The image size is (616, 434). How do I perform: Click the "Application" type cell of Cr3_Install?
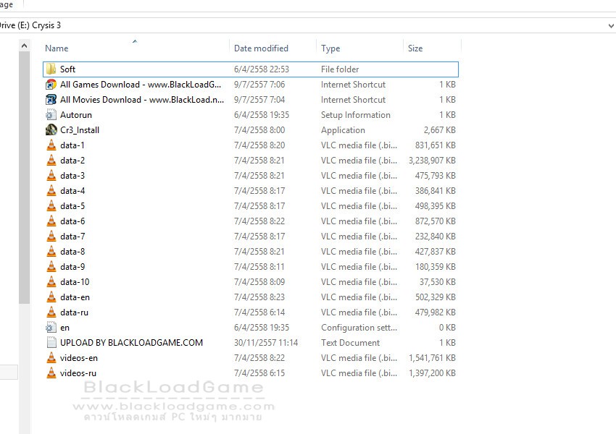343,130
